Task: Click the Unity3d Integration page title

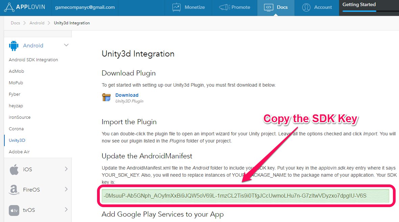Action: tap(138, 54)
